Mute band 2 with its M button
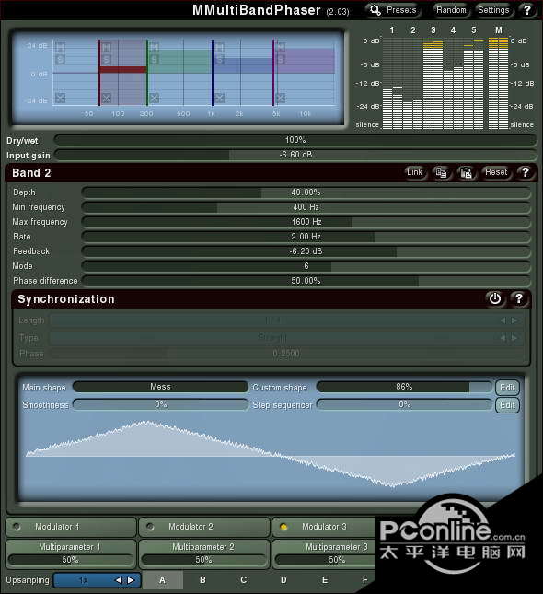The width and height of the screenshot is (543, 594). point(107,47)
